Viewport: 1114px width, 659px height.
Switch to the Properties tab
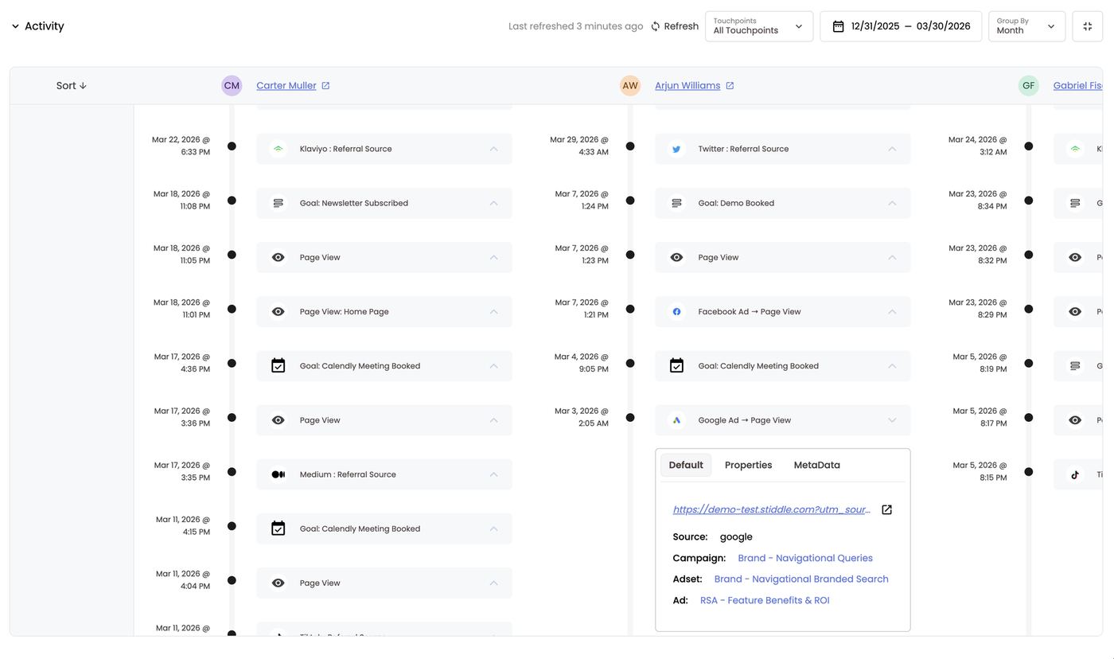pyautogui.click(x=748, y=465)
